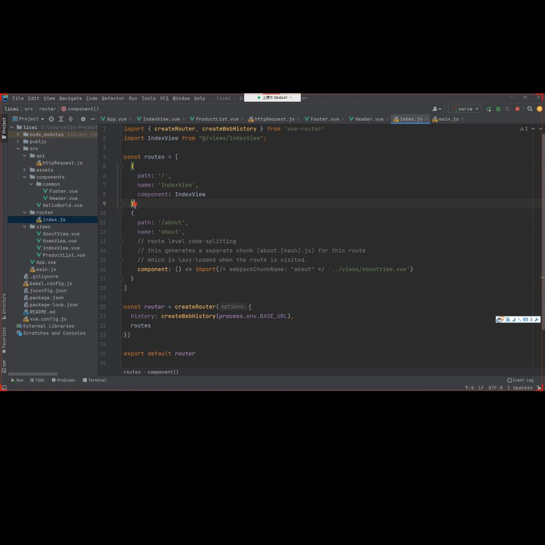
Task: Click the orange IDE update icon
Action: coord(539,109)
